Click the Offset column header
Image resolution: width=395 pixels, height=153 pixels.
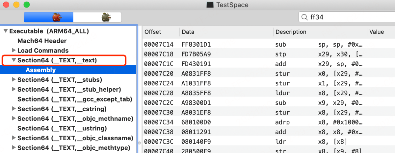pos(153,32)
